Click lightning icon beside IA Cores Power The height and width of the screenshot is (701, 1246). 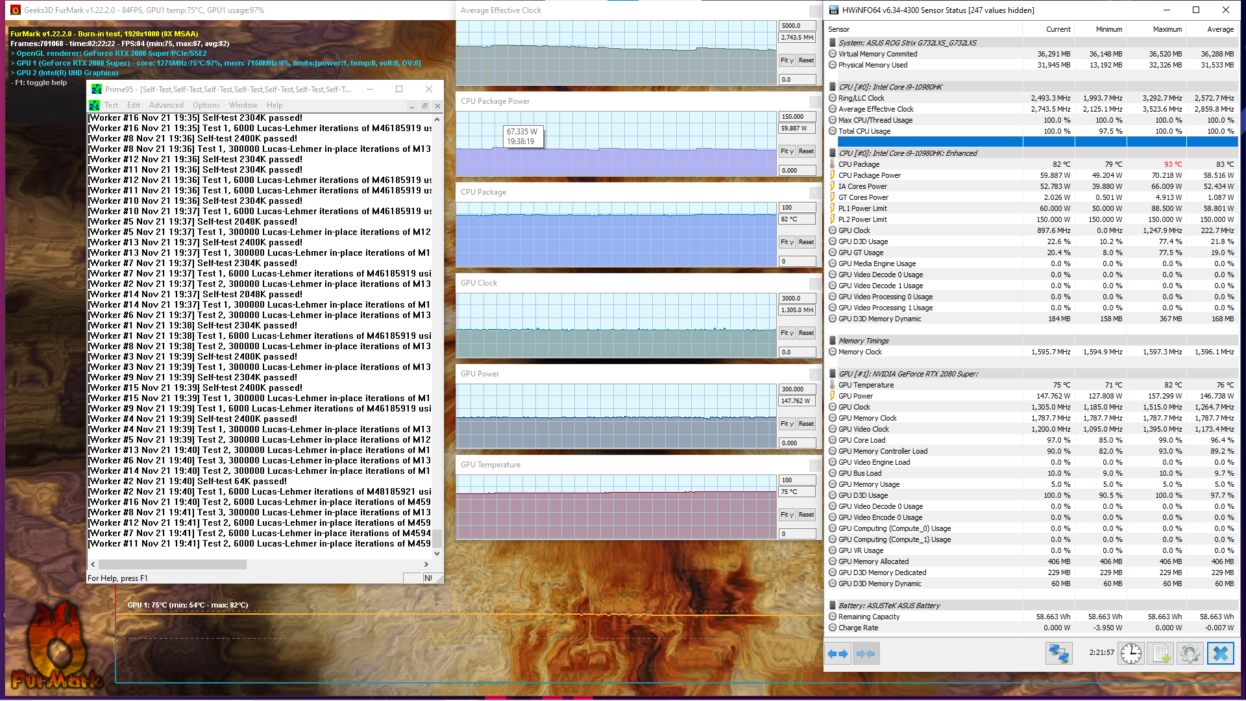click(x=833, y=186)
